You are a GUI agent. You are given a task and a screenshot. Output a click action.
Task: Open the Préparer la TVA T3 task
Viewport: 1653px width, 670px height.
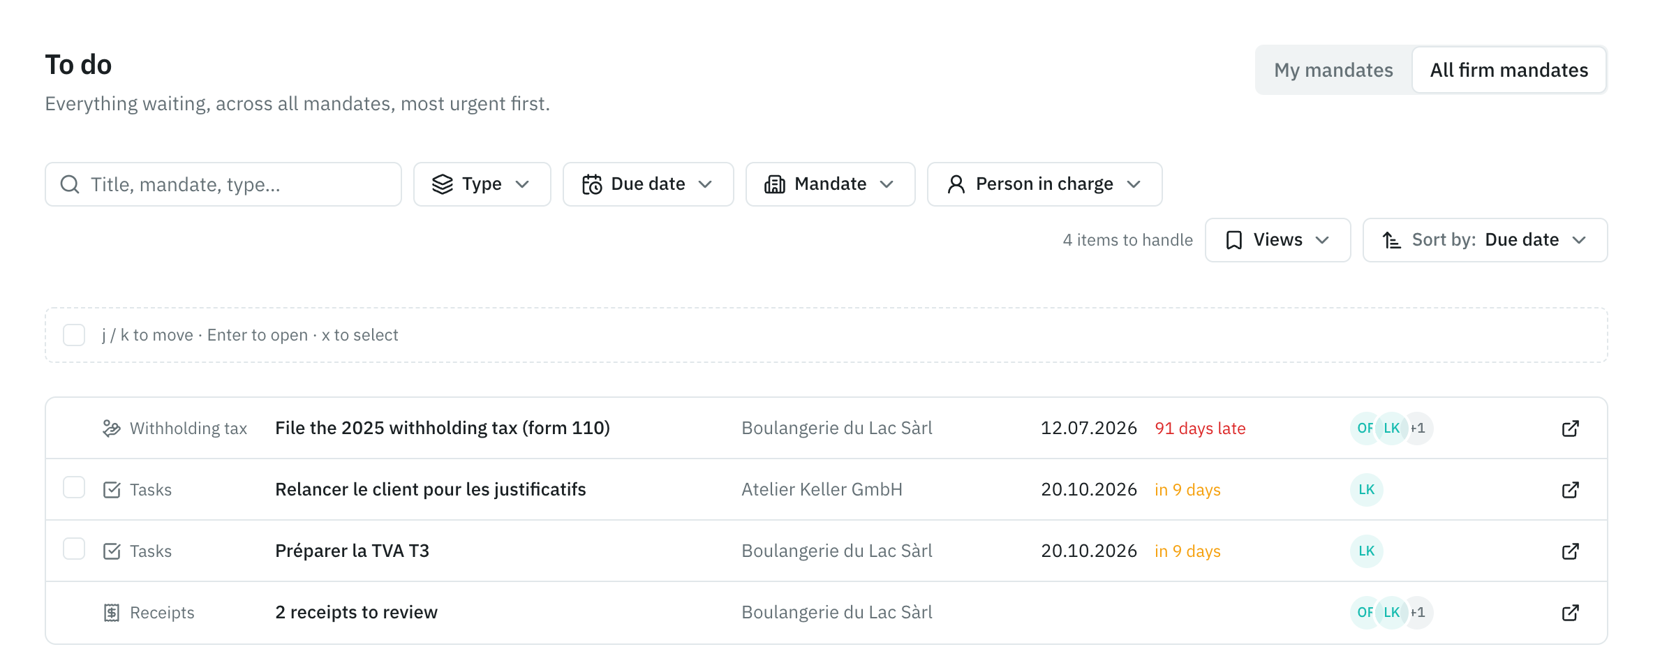353,551
